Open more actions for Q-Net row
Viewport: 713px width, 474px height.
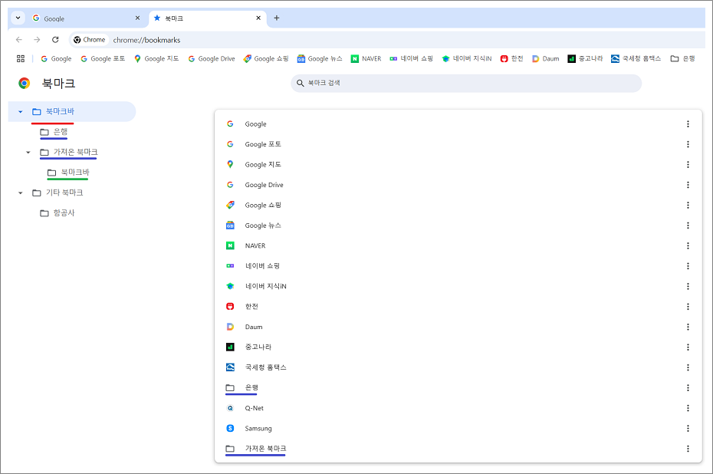coord(688,408)
